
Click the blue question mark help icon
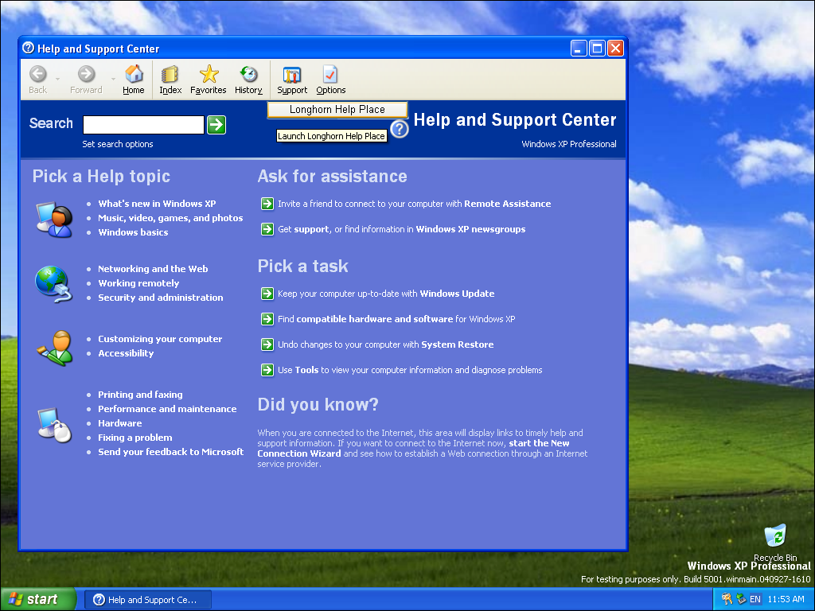(x=400, y=129)
